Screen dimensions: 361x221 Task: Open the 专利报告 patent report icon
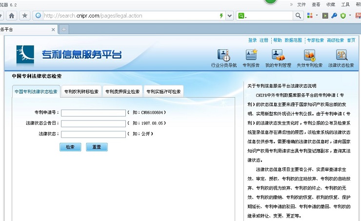(x=251, y=55)
